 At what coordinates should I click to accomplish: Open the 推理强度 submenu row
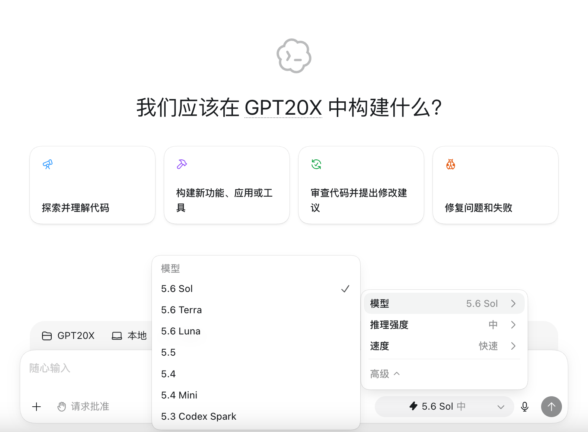[444, 325]
